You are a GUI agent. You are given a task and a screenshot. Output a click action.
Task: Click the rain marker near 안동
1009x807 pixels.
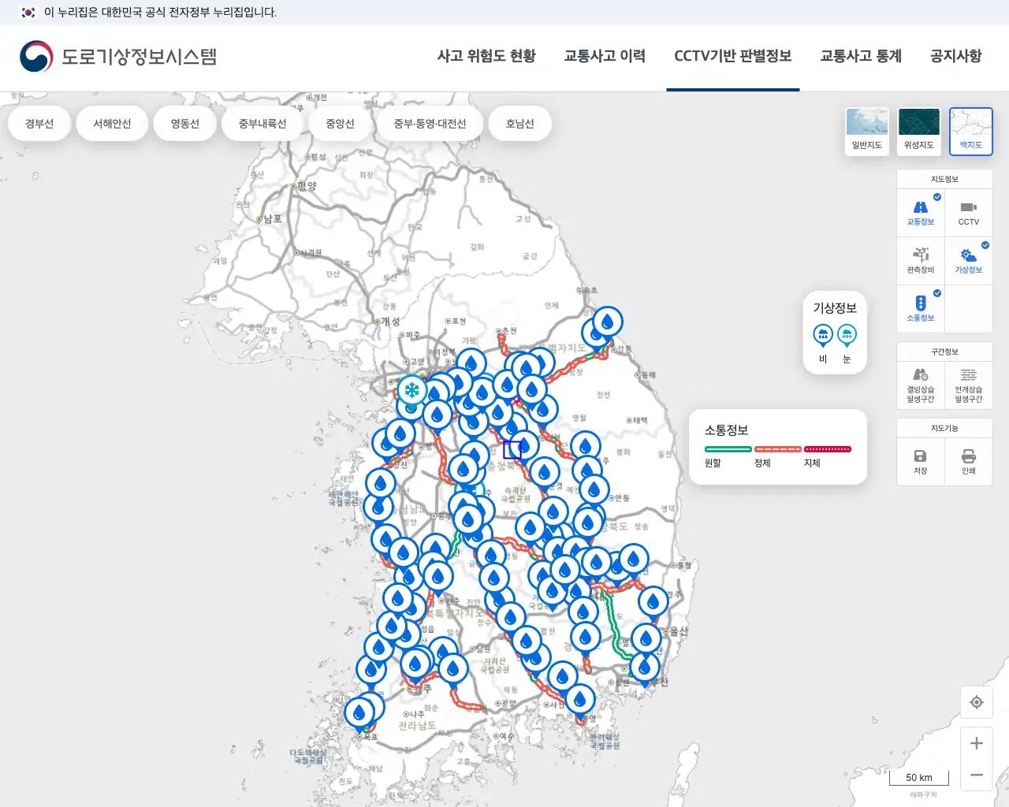[594, 489]
